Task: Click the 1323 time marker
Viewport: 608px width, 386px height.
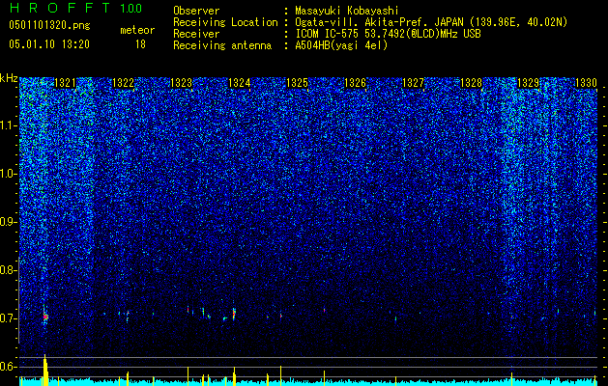Action: coord(181,83)
